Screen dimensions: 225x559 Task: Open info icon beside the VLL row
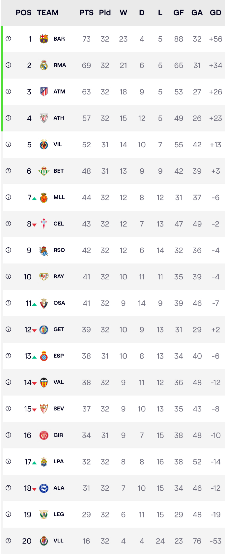9,541
